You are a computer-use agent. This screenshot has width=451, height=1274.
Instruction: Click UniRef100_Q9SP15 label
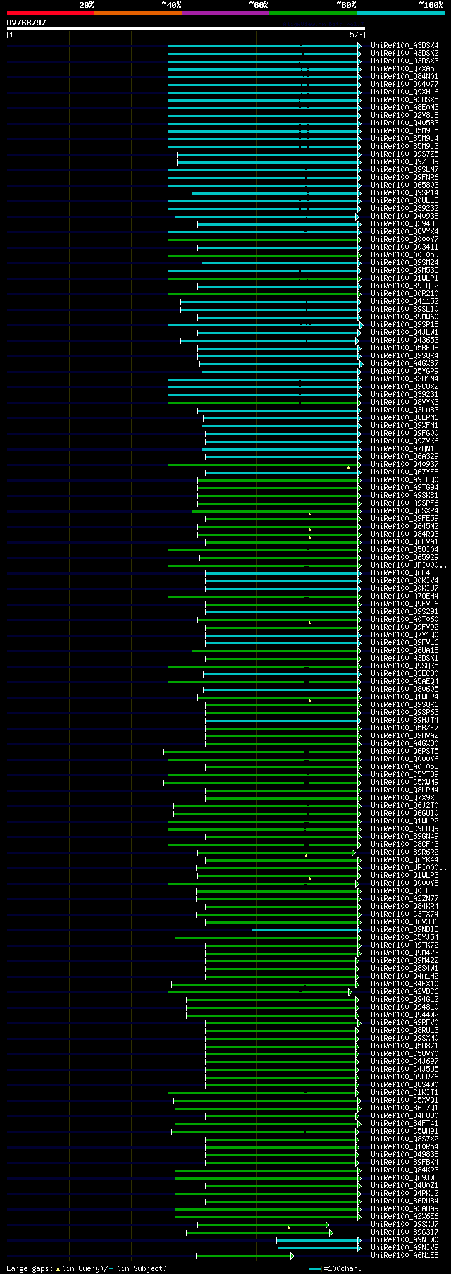[x=404, y=324]
